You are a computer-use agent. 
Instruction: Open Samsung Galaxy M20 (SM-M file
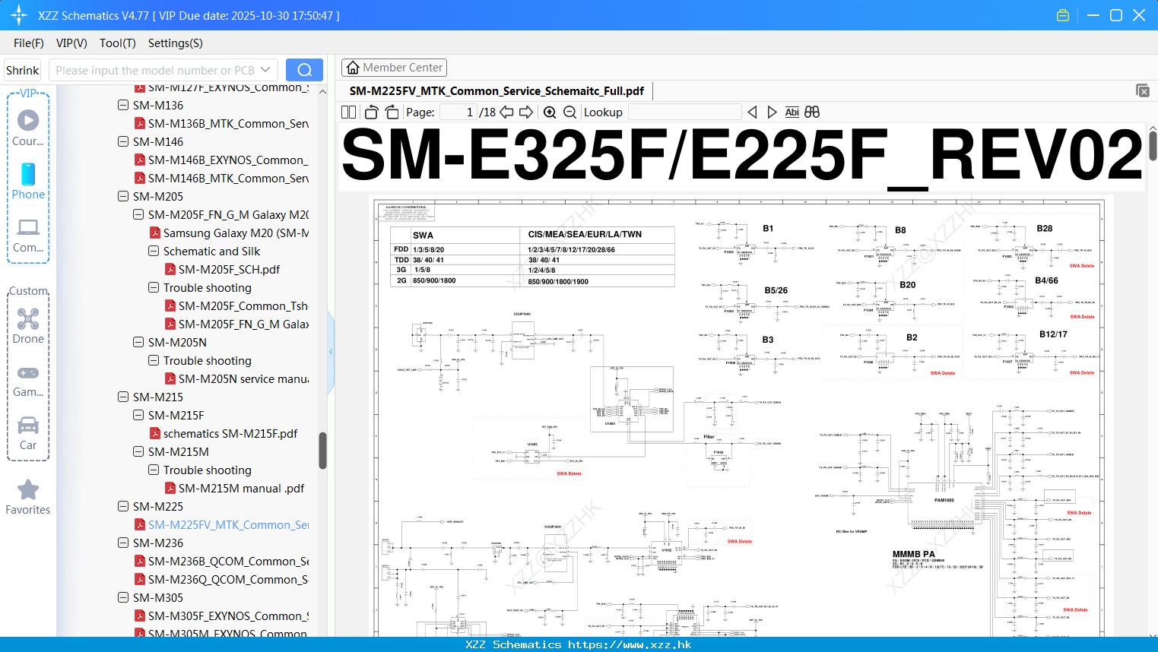[236, 233]
